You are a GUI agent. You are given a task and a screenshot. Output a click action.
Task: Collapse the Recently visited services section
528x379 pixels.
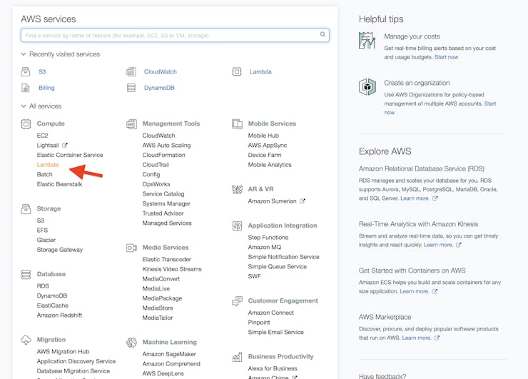(24, 54)
